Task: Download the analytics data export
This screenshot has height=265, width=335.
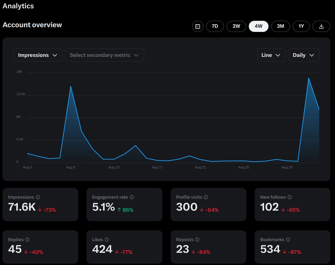Action: [x=321, y=26]
